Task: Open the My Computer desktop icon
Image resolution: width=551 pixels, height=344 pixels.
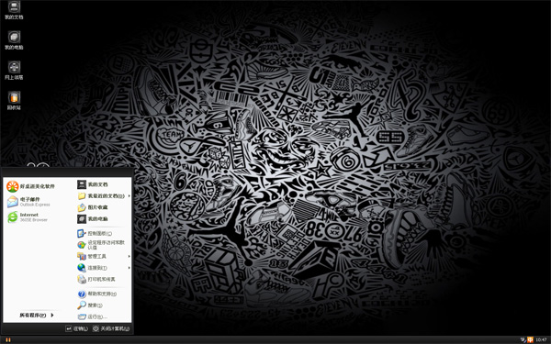Action: pyautogui.click(x=14, y=40)
